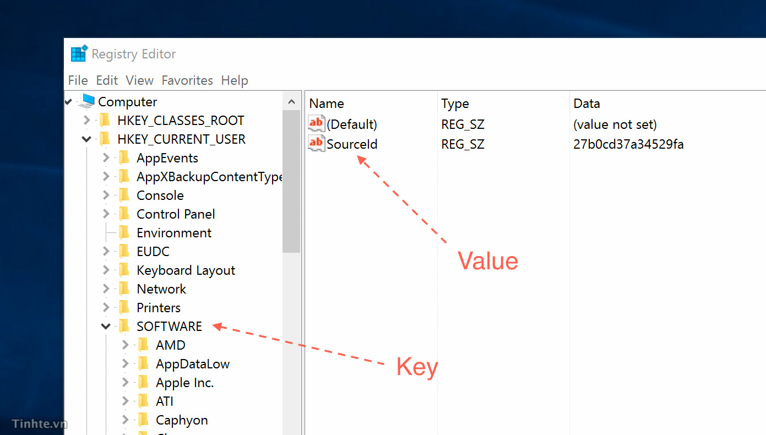Expand the Control Panel key
Image resolution: width=766 pixels, height=435 pixels.
[x=106, y=214]
